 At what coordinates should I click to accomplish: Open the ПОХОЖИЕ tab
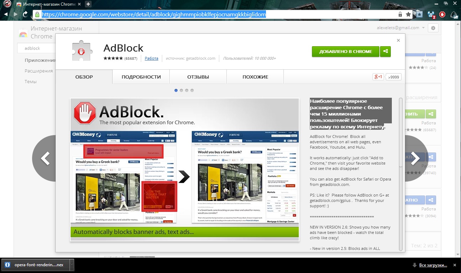coord(255,77)
